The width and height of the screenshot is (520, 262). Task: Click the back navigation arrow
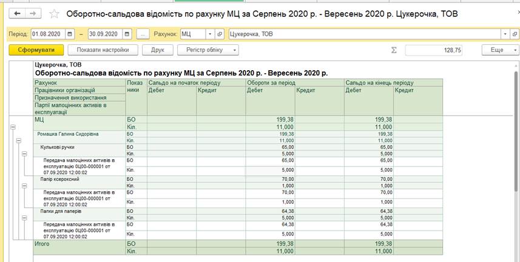point(18,13)
